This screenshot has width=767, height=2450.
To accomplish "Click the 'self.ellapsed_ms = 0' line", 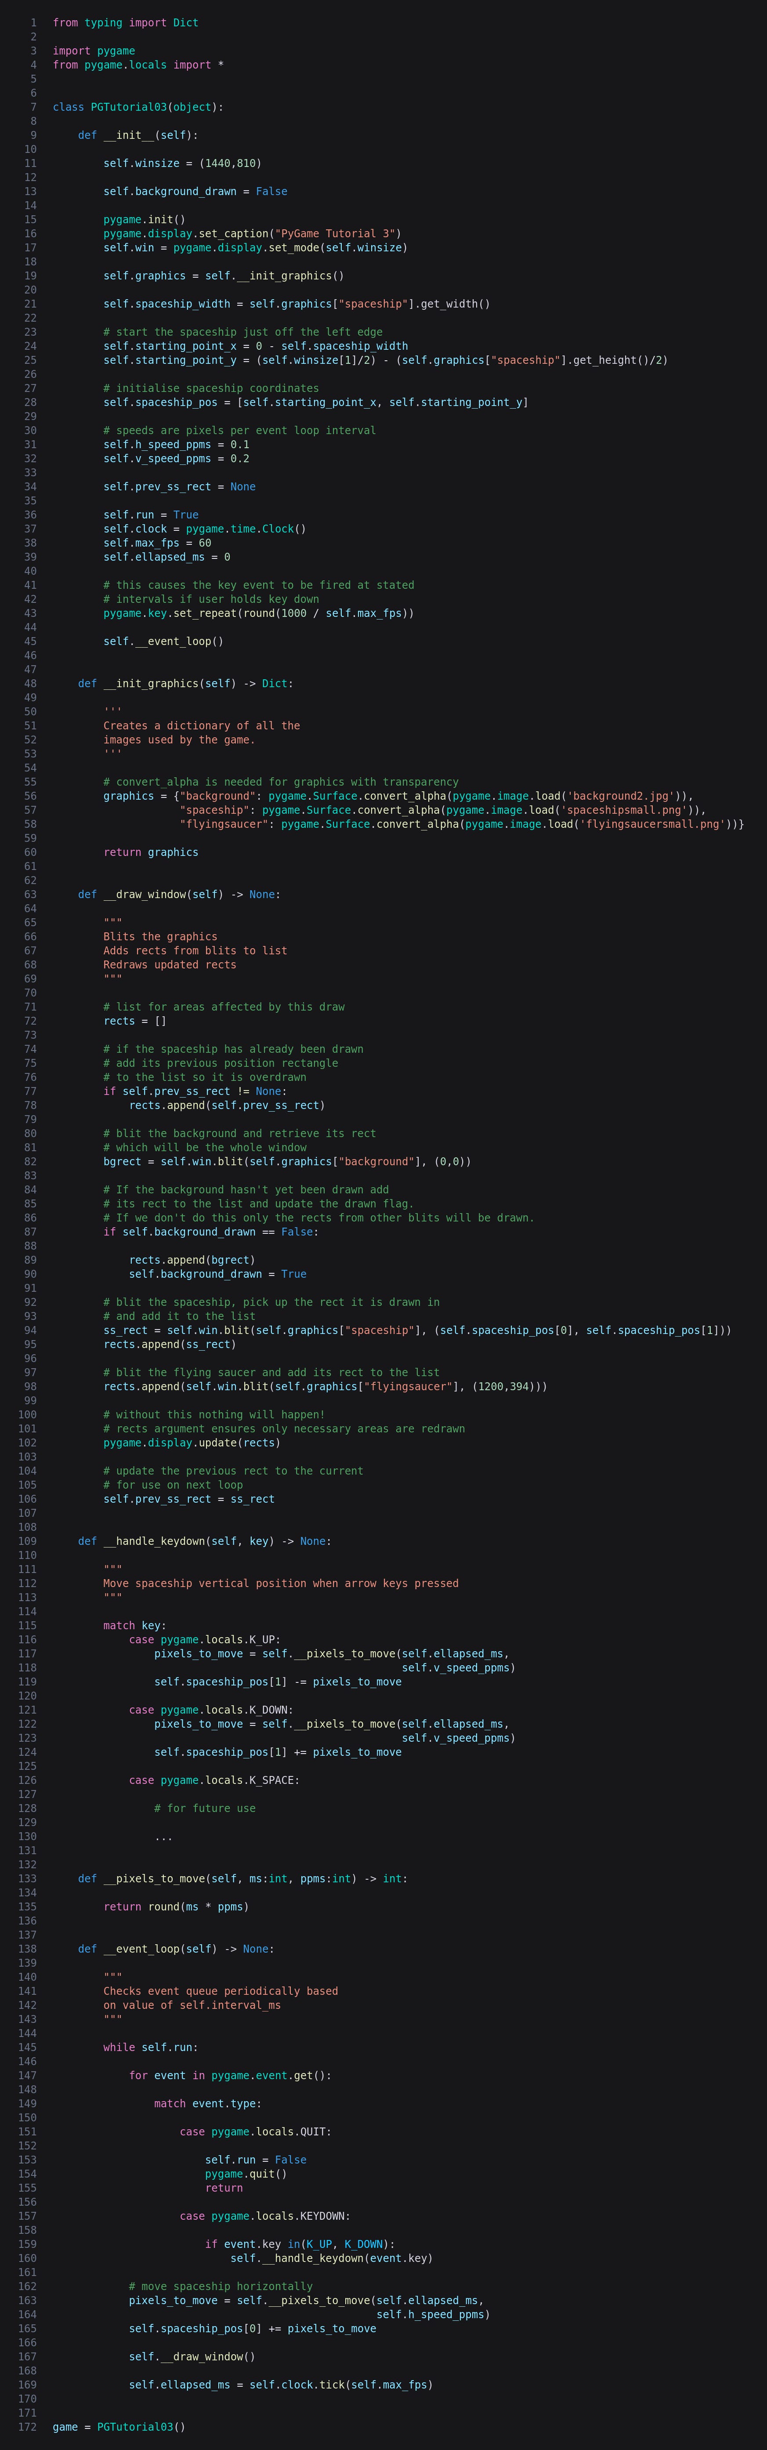I will [x=167, y=557].
